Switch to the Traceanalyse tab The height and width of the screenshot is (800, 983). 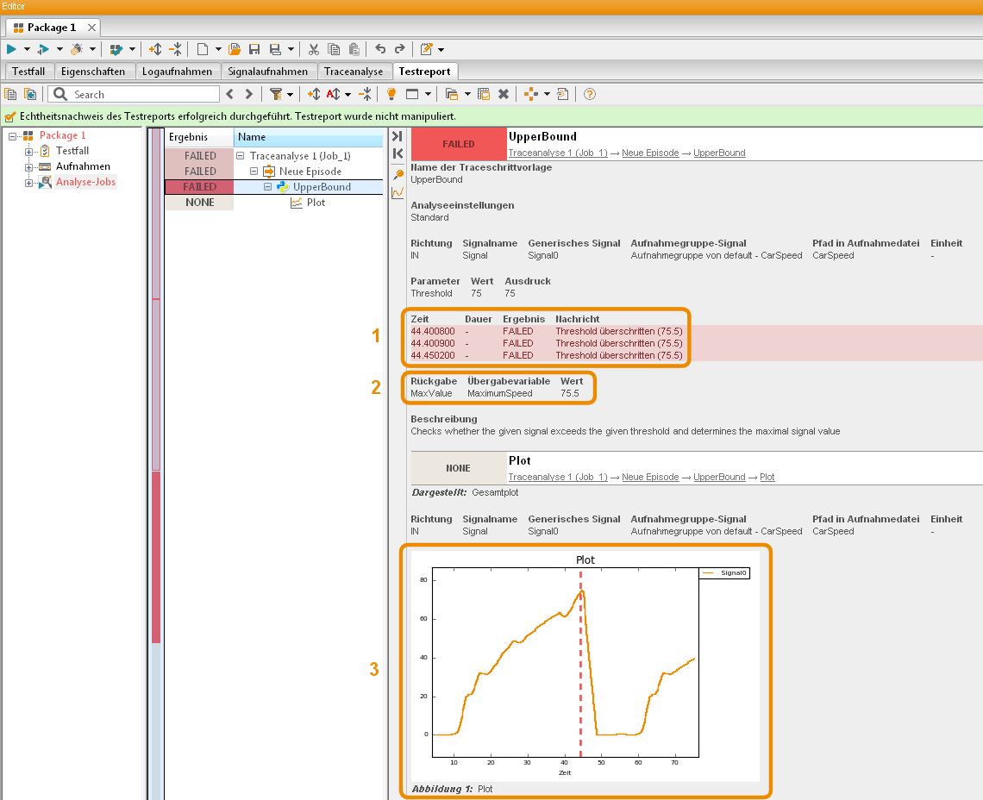pos(354,72)
